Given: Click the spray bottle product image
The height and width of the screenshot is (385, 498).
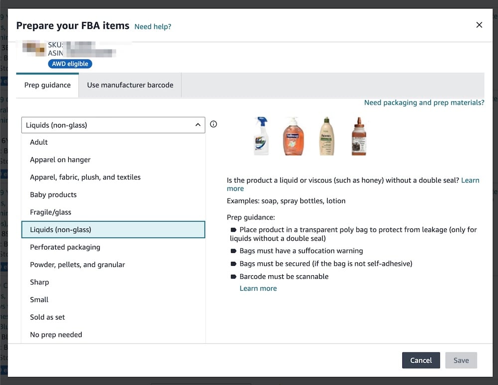Looking at the screenshot, I should point(261,136).
